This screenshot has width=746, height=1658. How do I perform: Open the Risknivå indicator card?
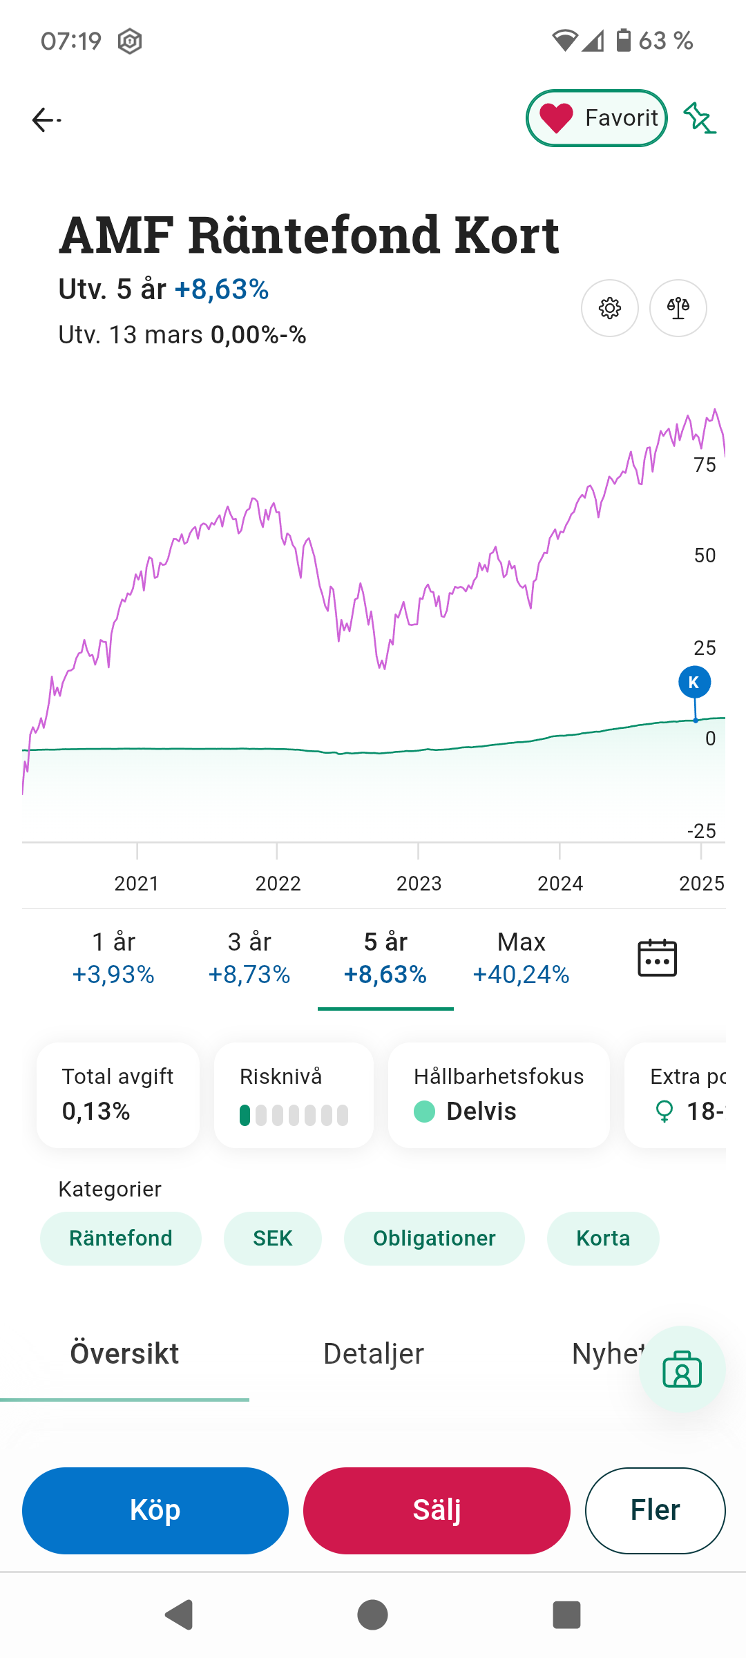click(x=294, y=1095)
